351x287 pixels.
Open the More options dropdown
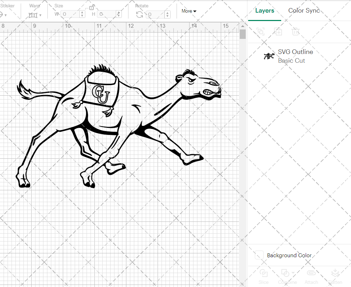[188, 11]
